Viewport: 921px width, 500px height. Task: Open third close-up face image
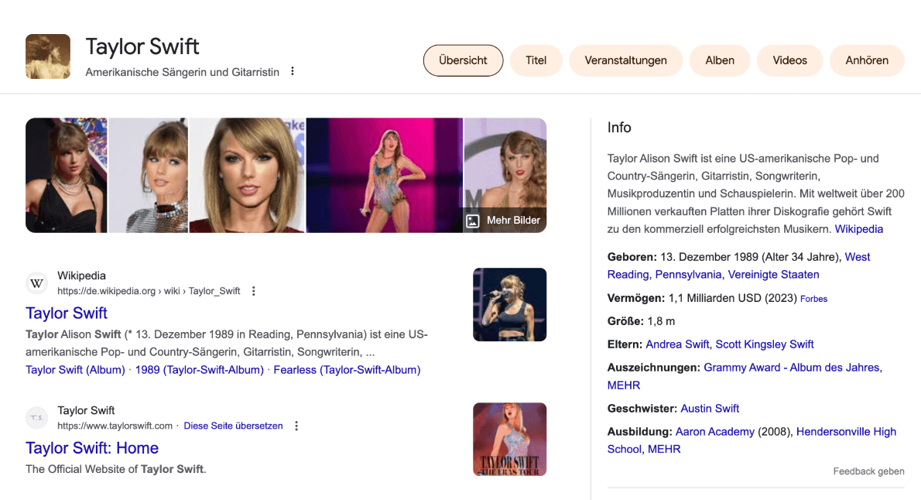click(248, 175)
